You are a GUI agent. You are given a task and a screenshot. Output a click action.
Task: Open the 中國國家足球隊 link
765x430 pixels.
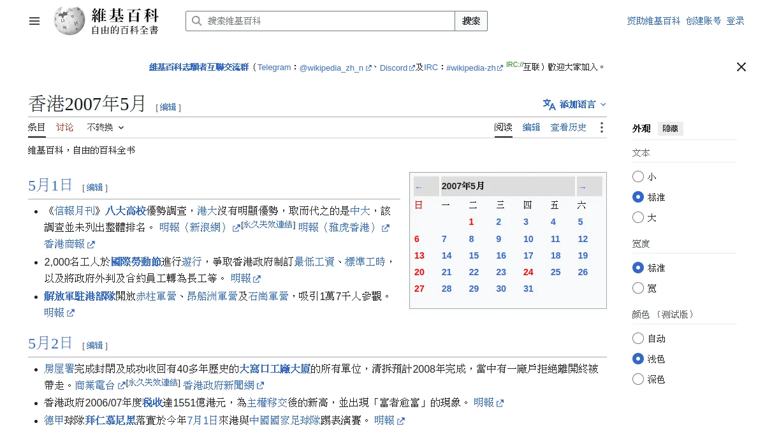(285, 420)
